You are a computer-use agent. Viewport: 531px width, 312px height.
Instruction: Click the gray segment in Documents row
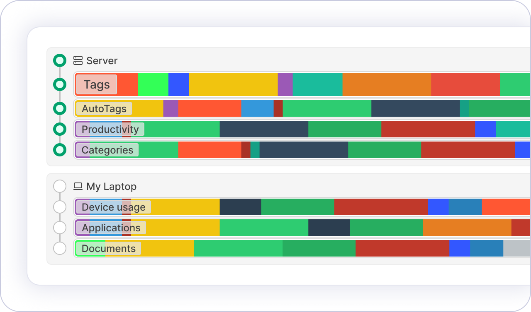tap(516, 248)
